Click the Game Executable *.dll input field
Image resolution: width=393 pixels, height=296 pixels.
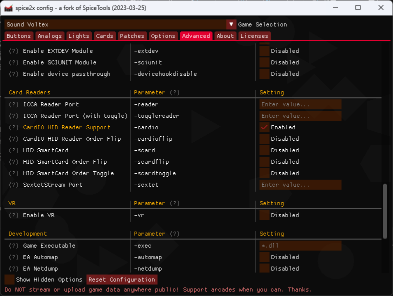(300, 246)
